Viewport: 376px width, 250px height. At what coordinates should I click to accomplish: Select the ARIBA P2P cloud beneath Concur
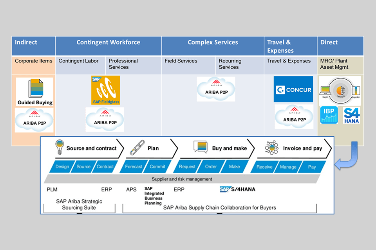click(x=294, y=117)
